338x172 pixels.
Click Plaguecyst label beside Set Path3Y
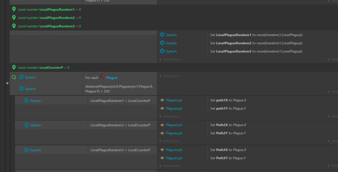point(174,158)
